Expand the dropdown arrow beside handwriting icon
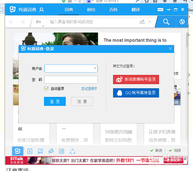Viewport: 193px width, 171px height. tap(150, 22)
